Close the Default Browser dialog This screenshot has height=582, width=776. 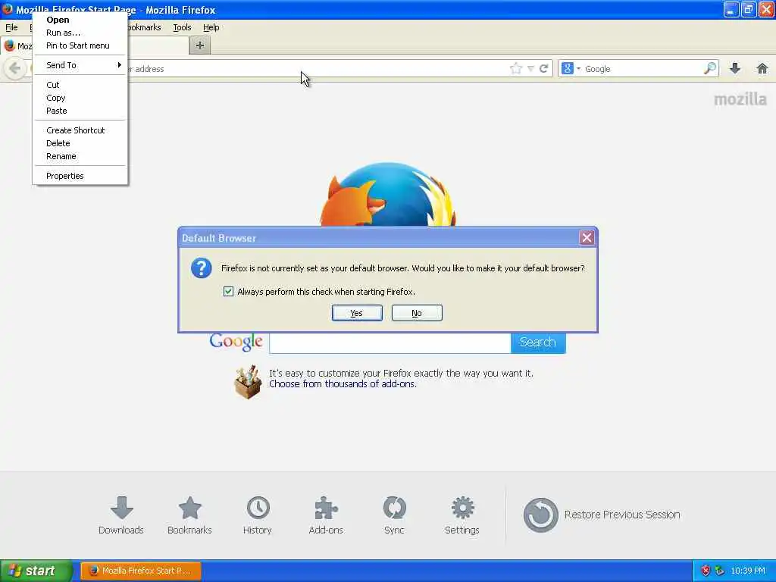coord(587,238)
